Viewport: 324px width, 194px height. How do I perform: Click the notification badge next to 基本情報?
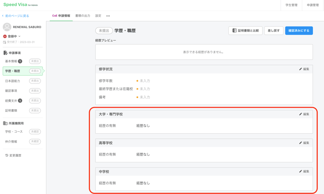coord(20,61)
